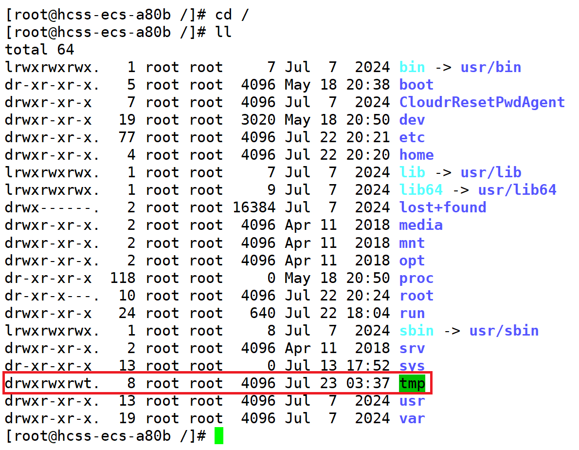Click the CloudrResetPwdAgent directory name
The height and width of the screenshot is (450, 579).
coord(482,102)
